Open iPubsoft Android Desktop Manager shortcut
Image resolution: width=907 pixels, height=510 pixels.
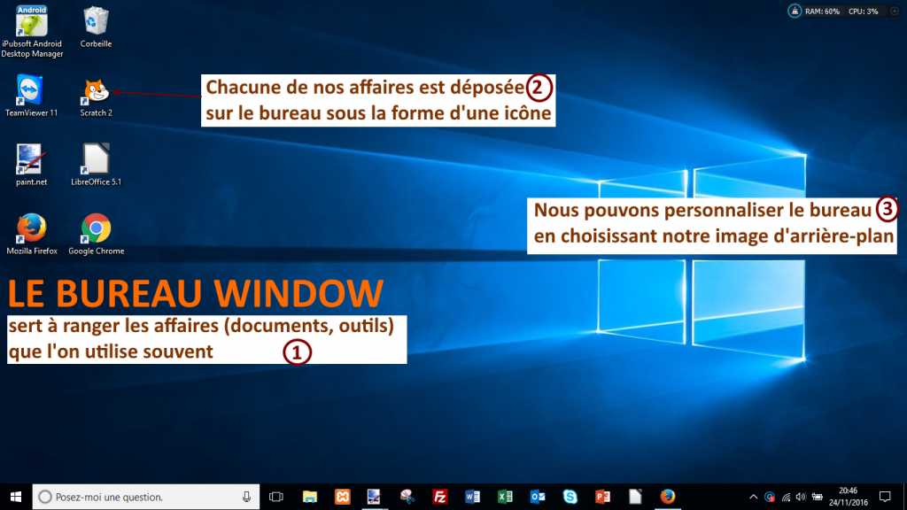(x=32, y=30)
